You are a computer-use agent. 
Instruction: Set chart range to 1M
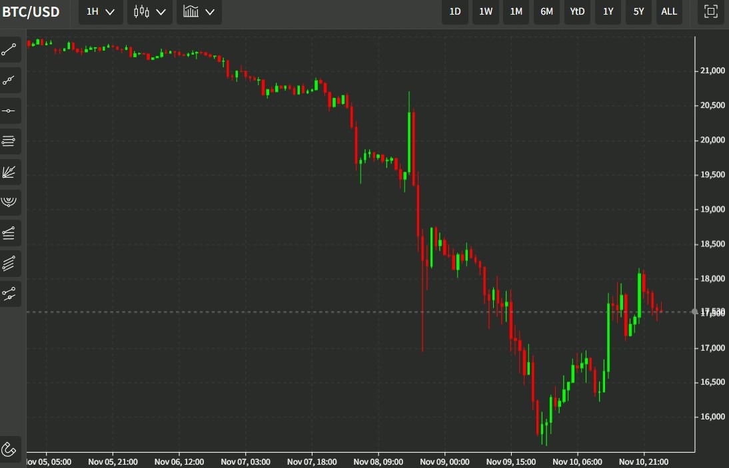pyautogui.click(x=516, y=11)
